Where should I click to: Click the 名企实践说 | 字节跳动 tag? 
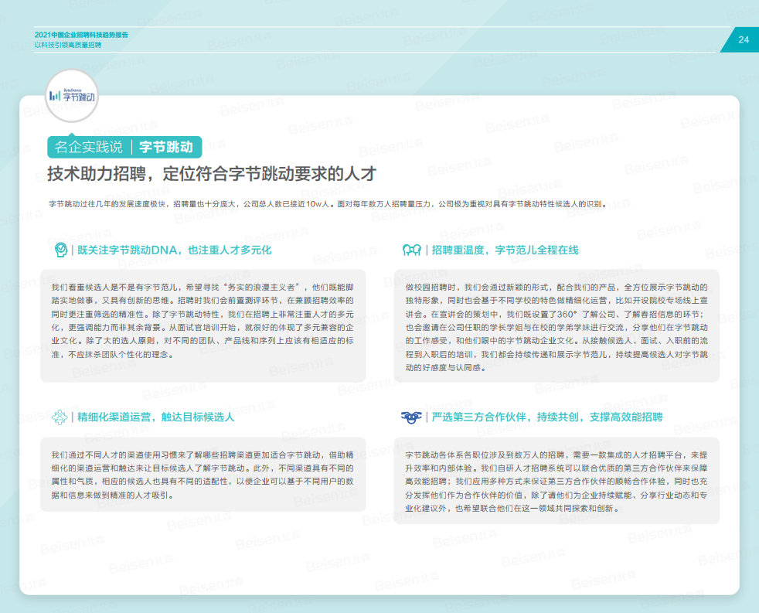click(x=124, y=147)
